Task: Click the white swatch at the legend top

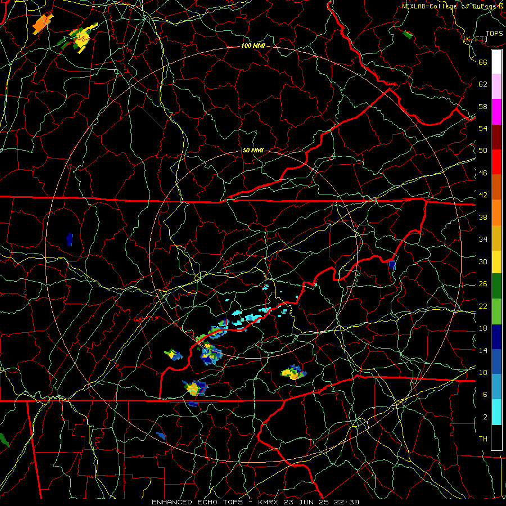Action: pyautogui.click(x=496, y=62)
